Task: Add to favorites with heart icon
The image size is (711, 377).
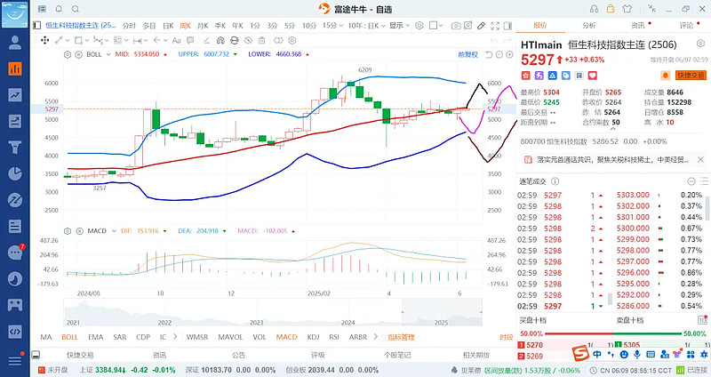Action: [593, 76]
